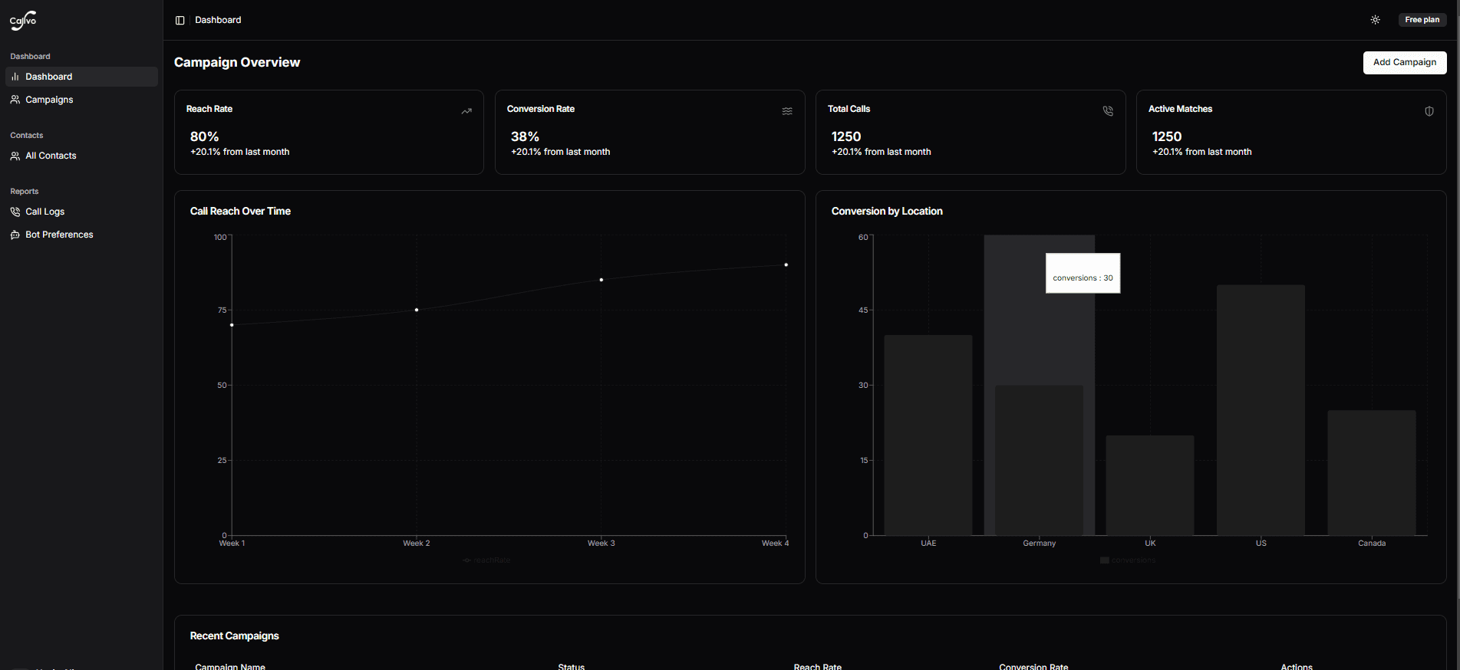Screen dimensions: 1460x670
Task: Click the All Contacts people icon
Action: (15, 156)
